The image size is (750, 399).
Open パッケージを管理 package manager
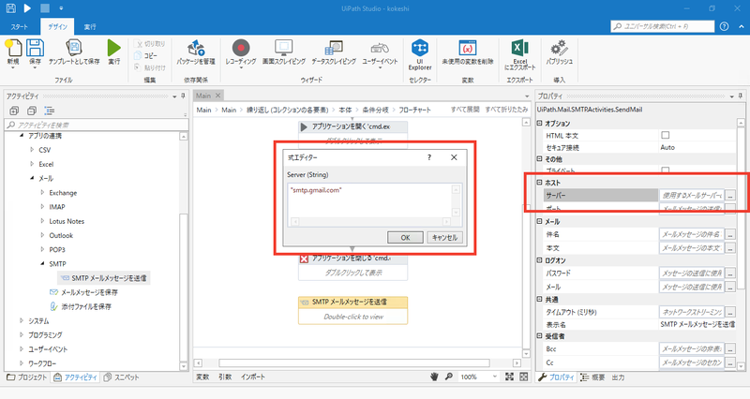(196, 52)
